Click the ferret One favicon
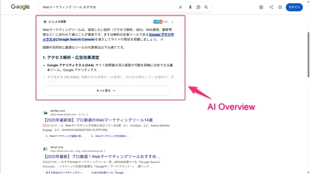 click(45, 149)
